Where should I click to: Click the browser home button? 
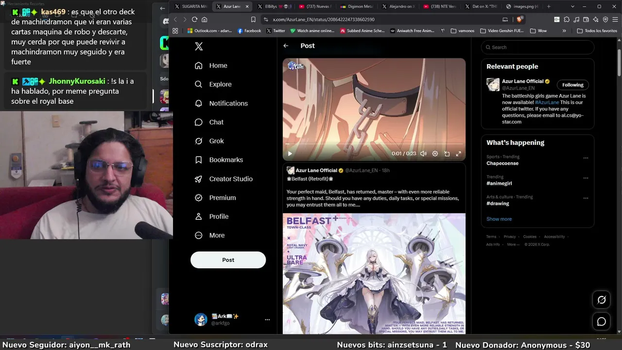point(205,19)
